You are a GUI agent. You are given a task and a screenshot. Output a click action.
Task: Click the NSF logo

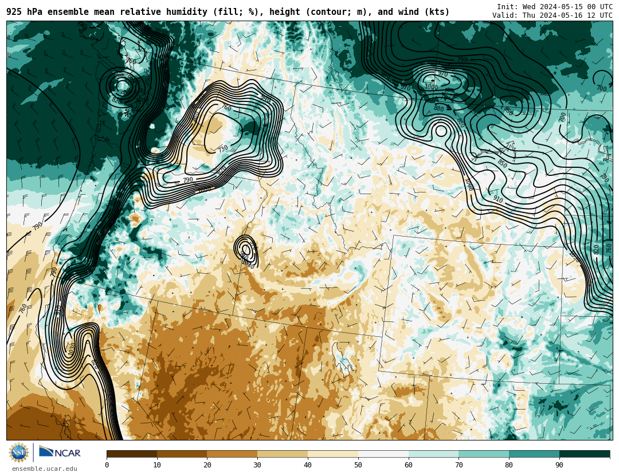click(19, 453)
